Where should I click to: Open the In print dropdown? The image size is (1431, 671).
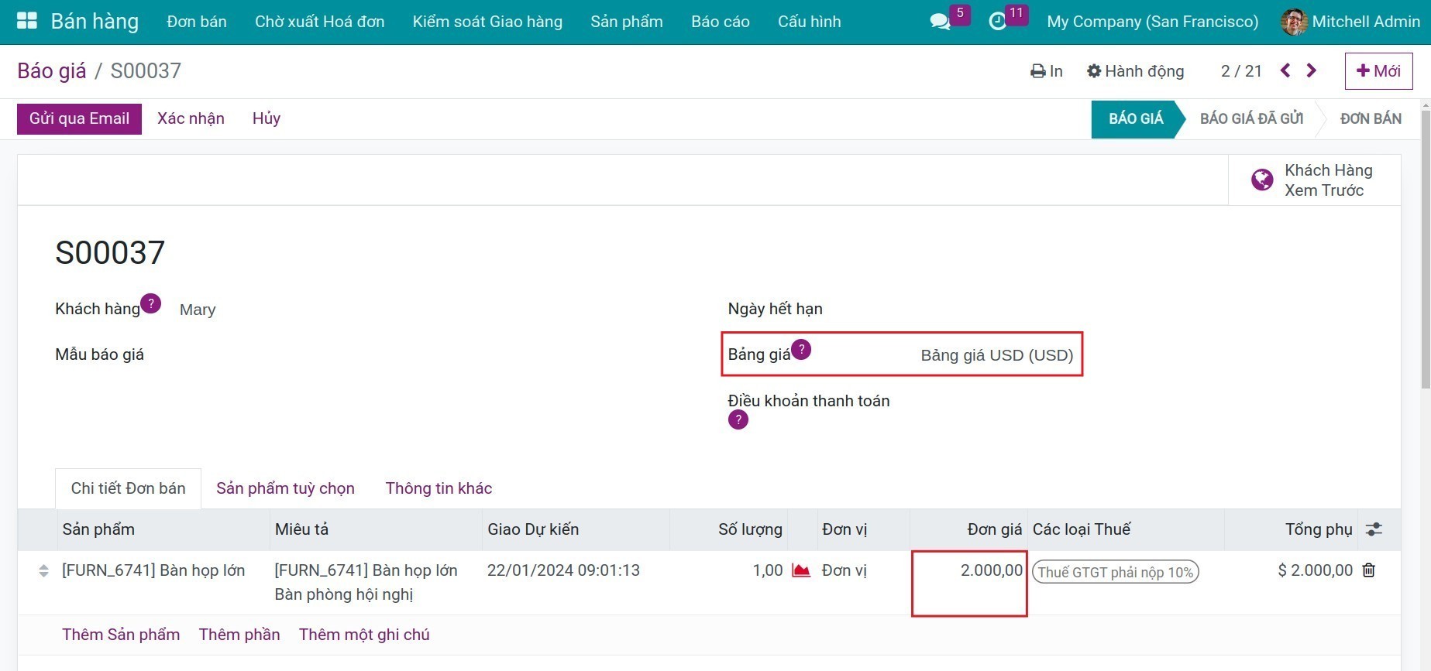pyautogui.click(x=1046, y=71)
